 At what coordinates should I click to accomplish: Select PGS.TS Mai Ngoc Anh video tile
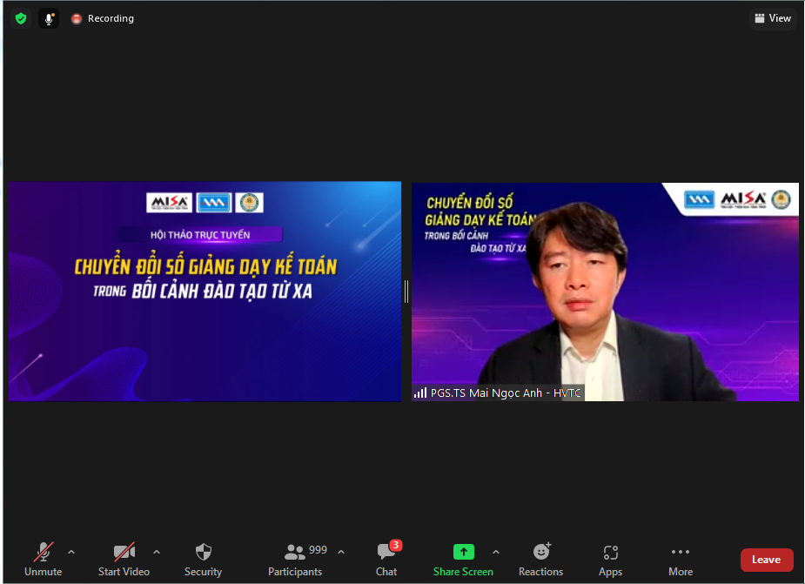pyautogui.click(x=605, y=292)
